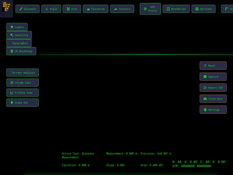This screenshot has height=175, width=233.
Task: Click the Elevation label in the toolbar
Action: tap(98, 9)
